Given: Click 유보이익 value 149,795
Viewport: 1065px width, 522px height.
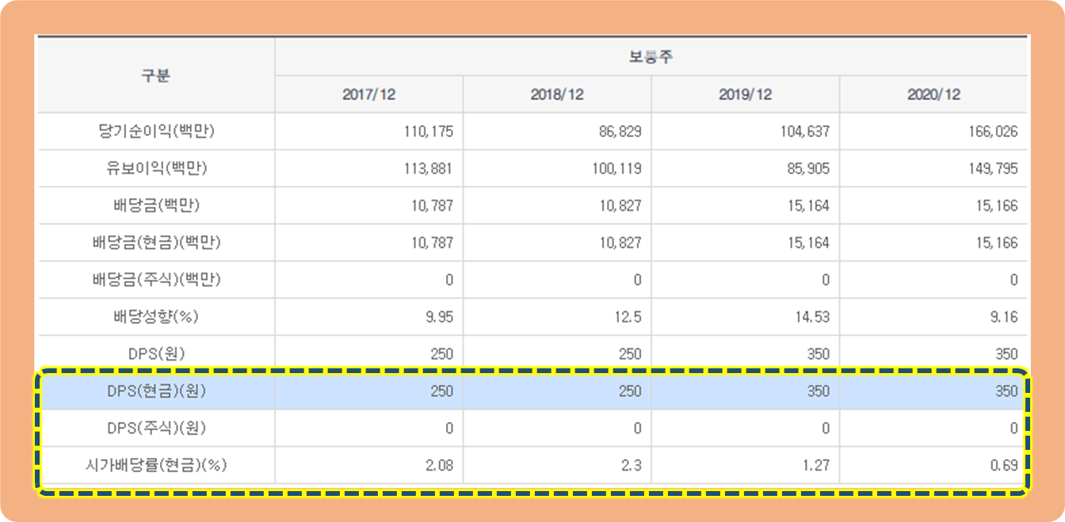Looking at the screenshot, I should (x=992, y=169).
